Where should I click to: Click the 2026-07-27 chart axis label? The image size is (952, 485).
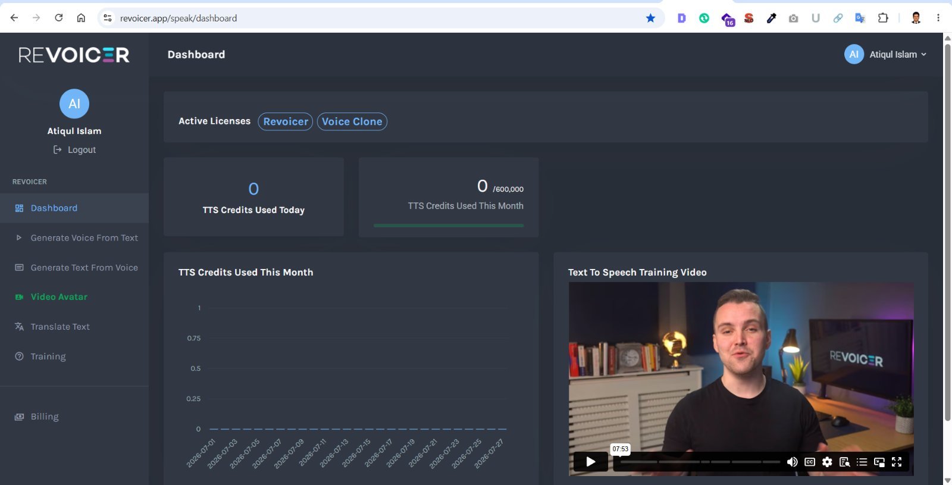[489, 453]
